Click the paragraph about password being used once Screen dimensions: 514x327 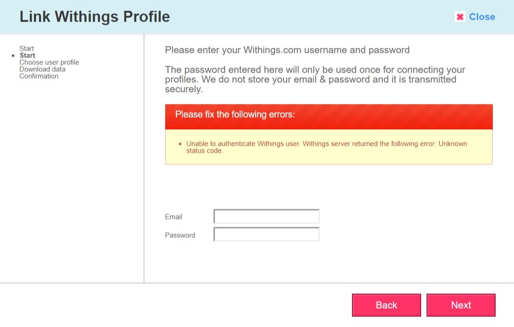(315, 79)
